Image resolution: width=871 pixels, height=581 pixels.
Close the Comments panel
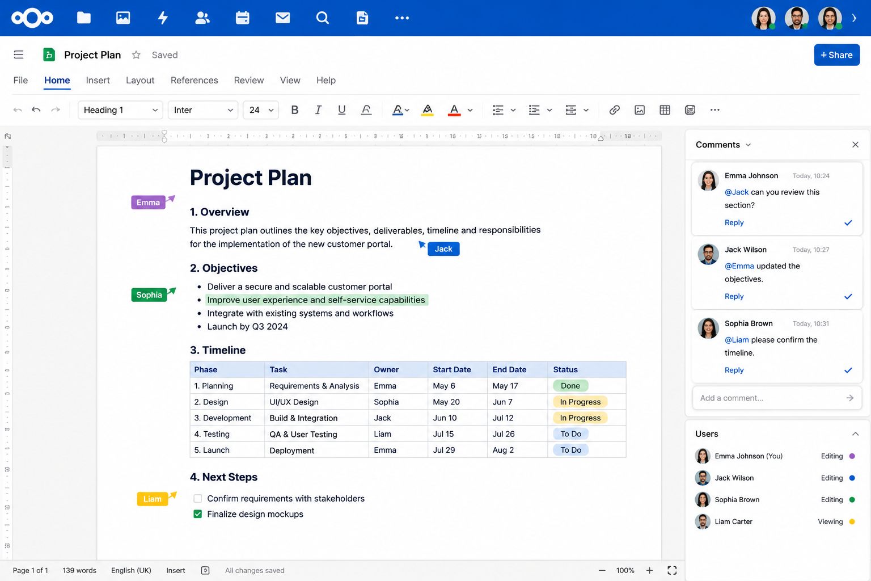click(855, 145)
